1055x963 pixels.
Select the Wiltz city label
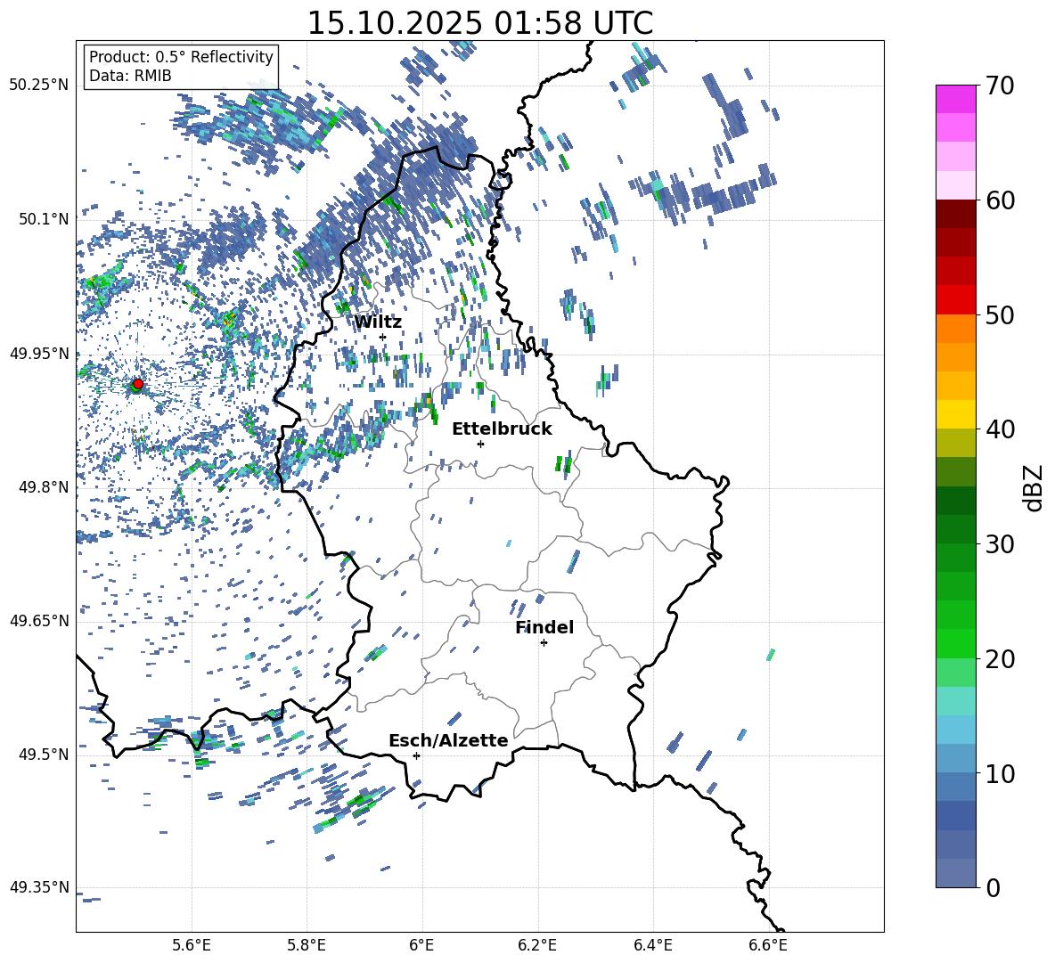(378, 322)
